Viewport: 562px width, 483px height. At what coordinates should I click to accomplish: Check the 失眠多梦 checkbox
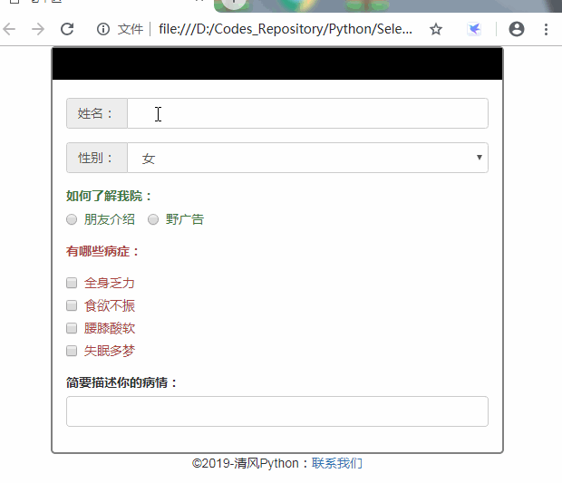click(72, 351)
